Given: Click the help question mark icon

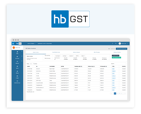Looking at the screenshot, I should 112,44.
